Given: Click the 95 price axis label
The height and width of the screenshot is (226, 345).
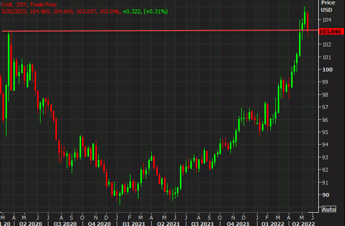Looking at the screenshot, I should pyautogui.click(x=325, y=132).
